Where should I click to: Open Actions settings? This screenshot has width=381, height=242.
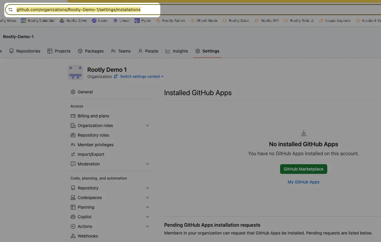110,226
